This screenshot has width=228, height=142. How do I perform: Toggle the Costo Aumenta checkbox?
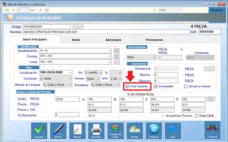pos(127,86)
